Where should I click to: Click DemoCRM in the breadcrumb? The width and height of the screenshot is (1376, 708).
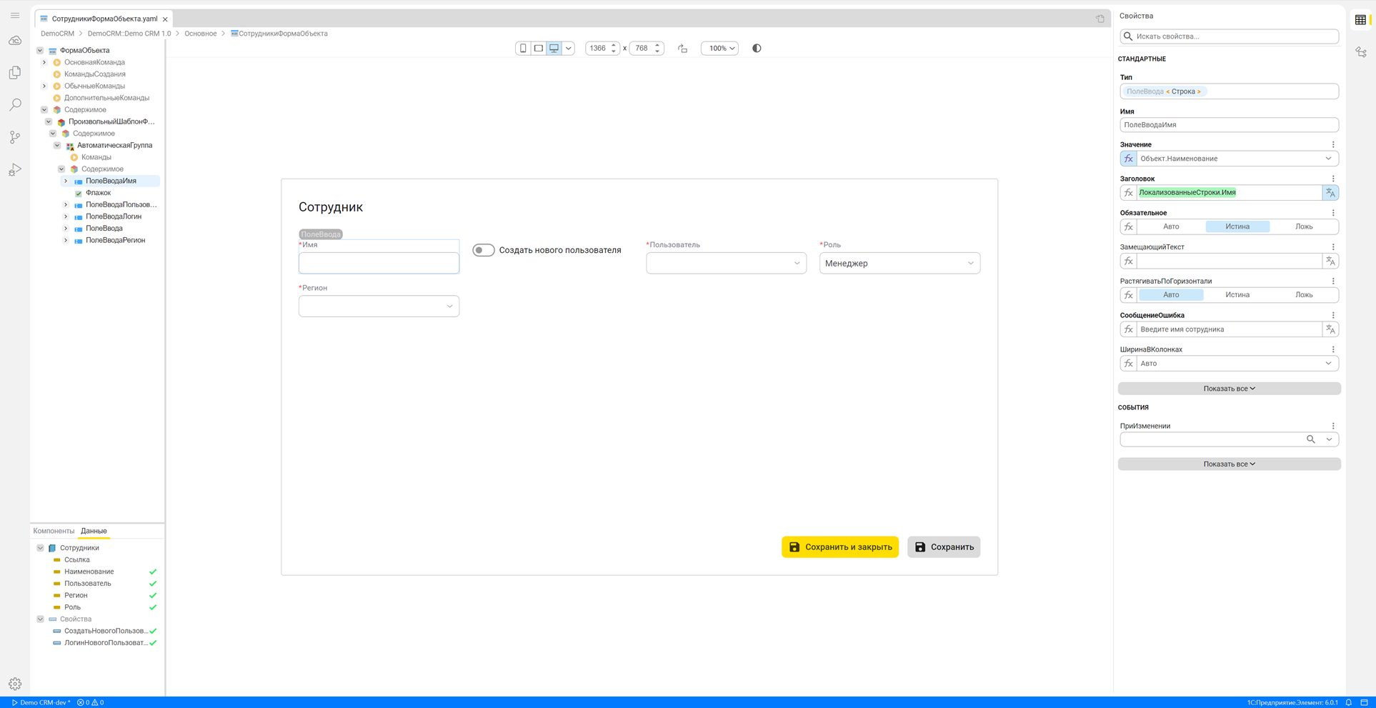[x=57, y=34]
